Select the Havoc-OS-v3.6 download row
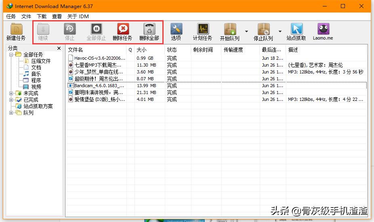The height and width of the screenshot is (222, 374). (216, 58)
